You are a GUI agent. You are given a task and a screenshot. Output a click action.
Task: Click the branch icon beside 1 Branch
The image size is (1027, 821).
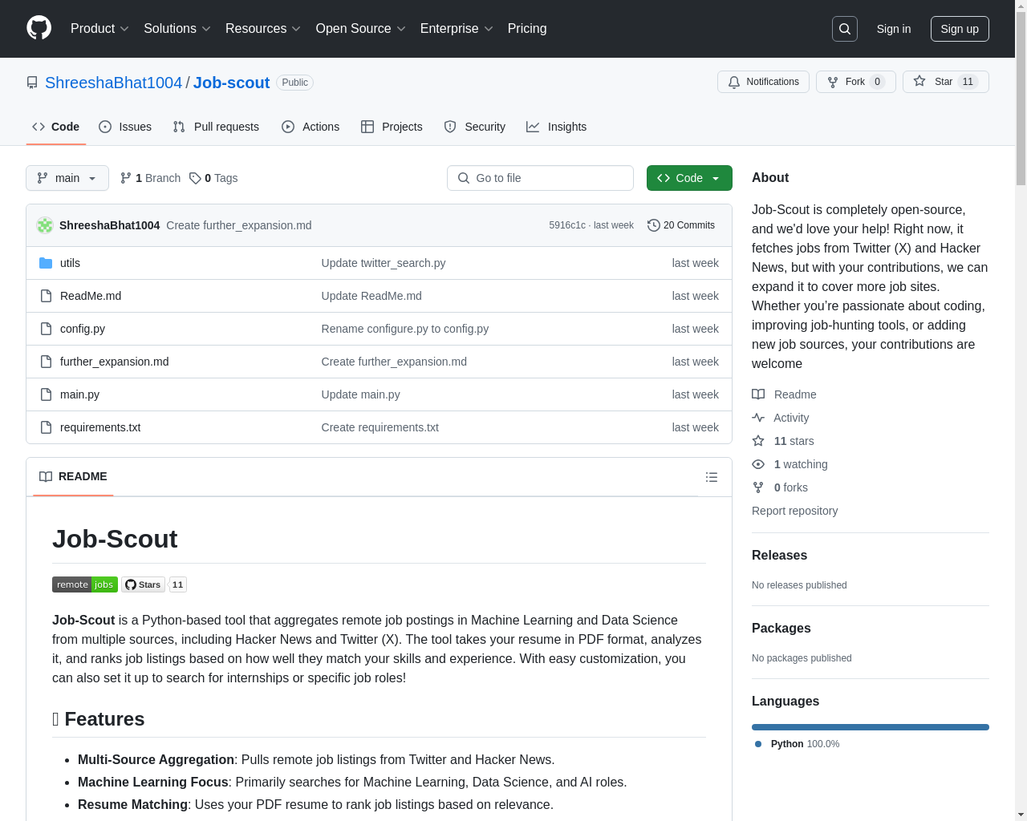pyautogui.click(x=126, y=178)
